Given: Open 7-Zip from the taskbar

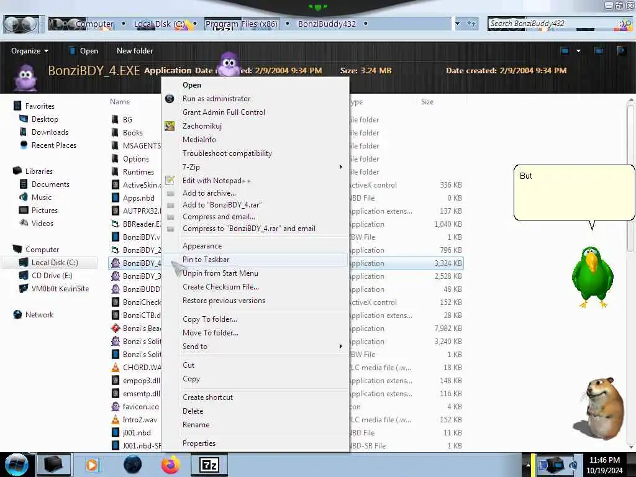Looking at the screenshot, I should (209, 465).
